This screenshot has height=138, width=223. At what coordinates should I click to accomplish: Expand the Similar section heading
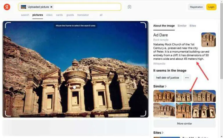click(x=160, y=86)
